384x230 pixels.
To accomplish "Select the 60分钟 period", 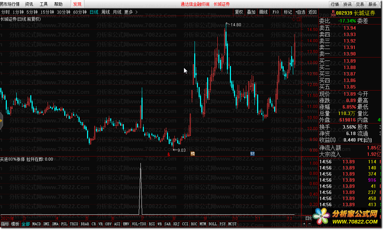I will pos(80,12).
